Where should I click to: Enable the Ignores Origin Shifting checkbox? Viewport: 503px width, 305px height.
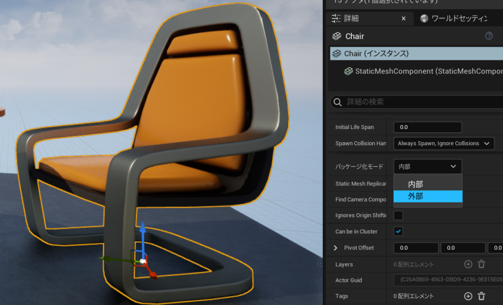(398, 215)
